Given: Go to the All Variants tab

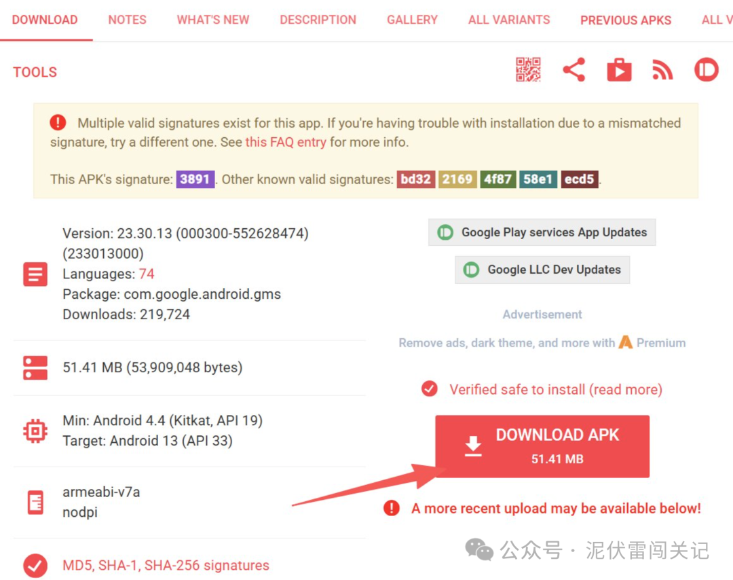Looking at the screenshot, I should pyautogui.click(x=509, y=20).
